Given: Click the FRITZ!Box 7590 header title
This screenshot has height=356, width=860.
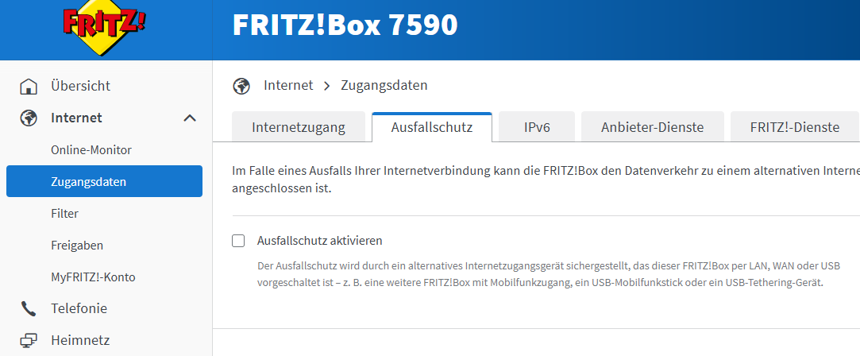Looking at the screenshot, I should (x=345, y=25).
